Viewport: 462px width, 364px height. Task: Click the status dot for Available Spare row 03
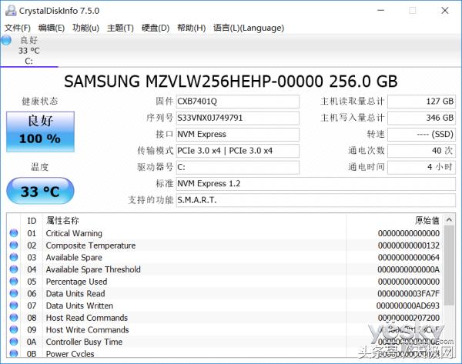(x=14, y=257)
